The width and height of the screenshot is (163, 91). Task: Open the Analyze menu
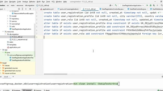tap(25, 2)
